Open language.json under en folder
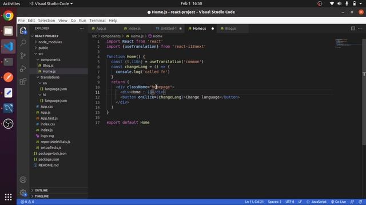The width and height of the screenshot is (366, 205). (x=56, y=89)
